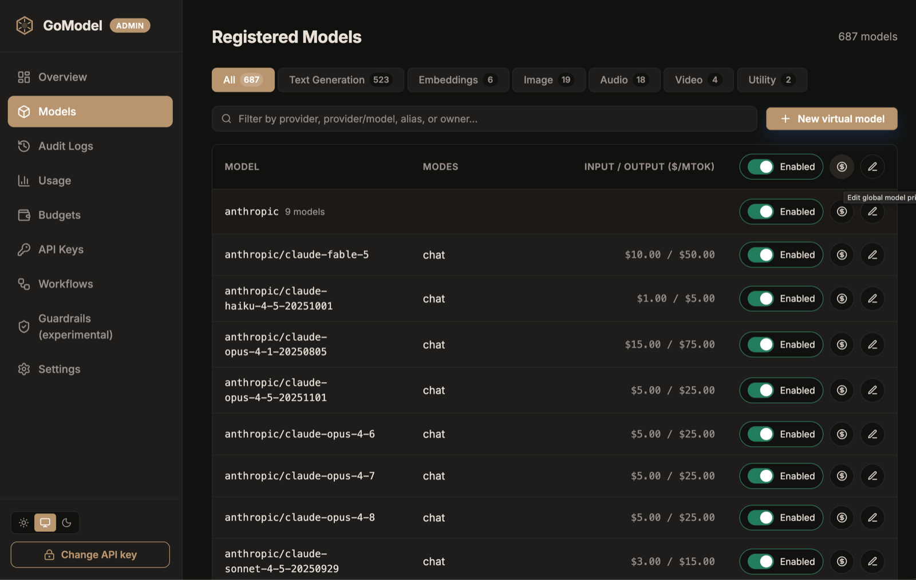Switch to the Utility tab
916x580 pixels.
(x=772, y=80)
